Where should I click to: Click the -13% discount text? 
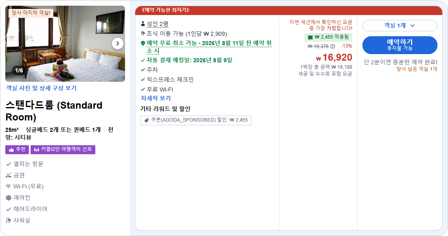346,46
